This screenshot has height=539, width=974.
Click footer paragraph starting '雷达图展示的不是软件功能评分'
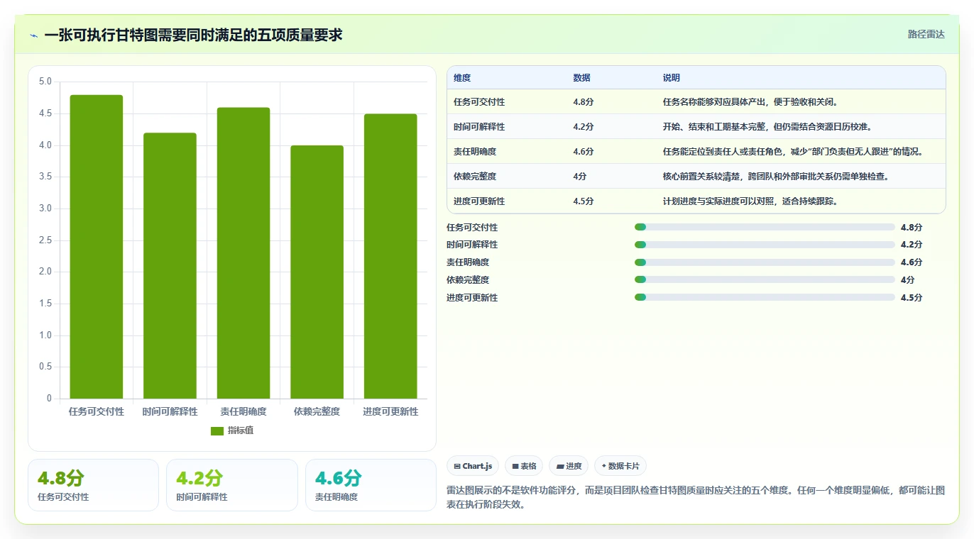(696, 498)
